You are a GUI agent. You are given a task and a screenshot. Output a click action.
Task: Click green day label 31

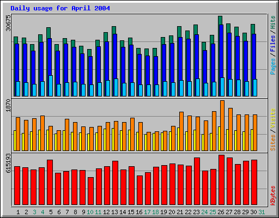262,212
